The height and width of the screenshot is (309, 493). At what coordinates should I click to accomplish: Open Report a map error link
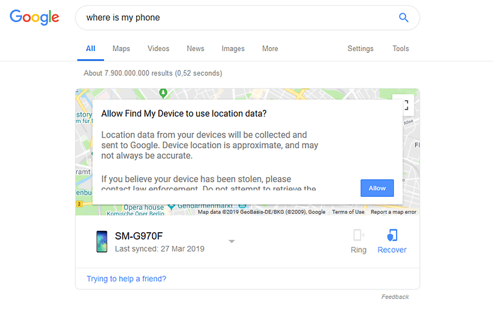(393, 212)
